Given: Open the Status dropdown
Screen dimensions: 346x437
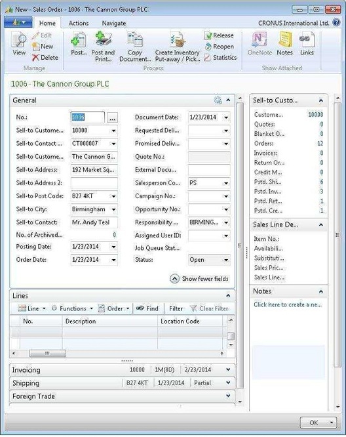Looking at the screenshot, I should pos(226,260).
